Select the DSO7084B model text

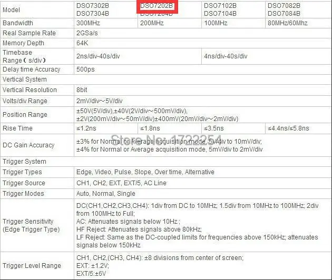284,14
